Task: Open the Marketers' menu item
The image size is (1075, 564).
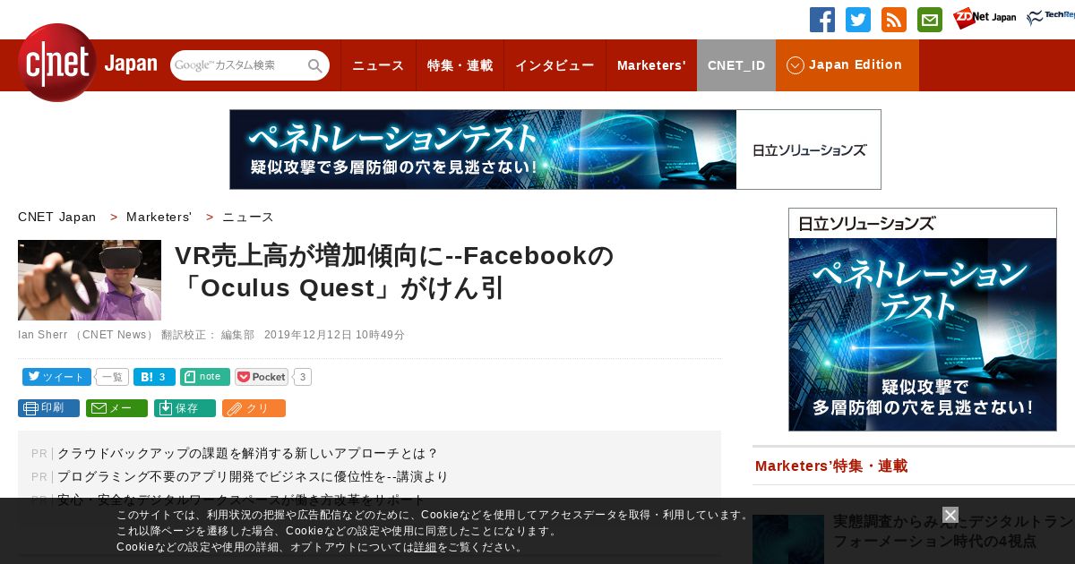Action: (651, 65)
